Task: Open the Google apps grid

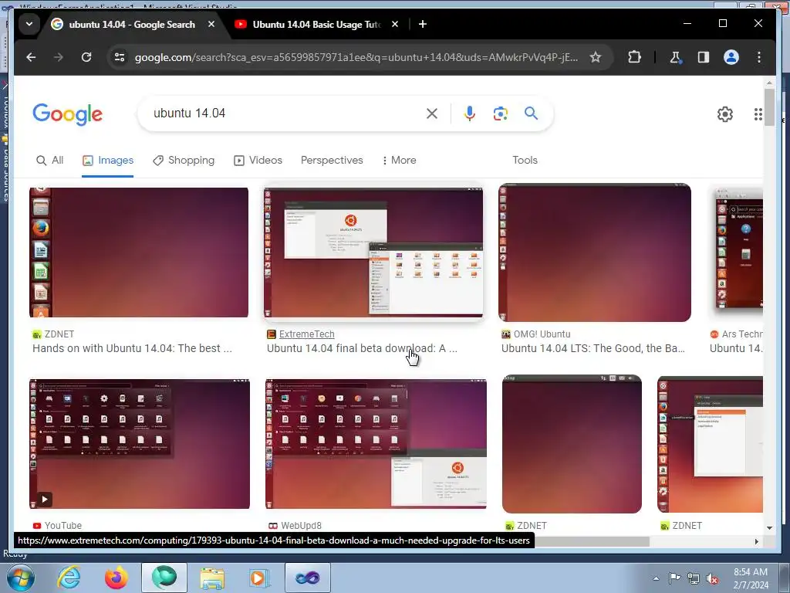Action: [x=758, y=114]
